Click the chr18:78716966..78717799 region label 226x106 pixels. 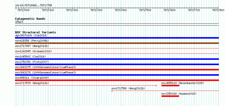(34, 6)
